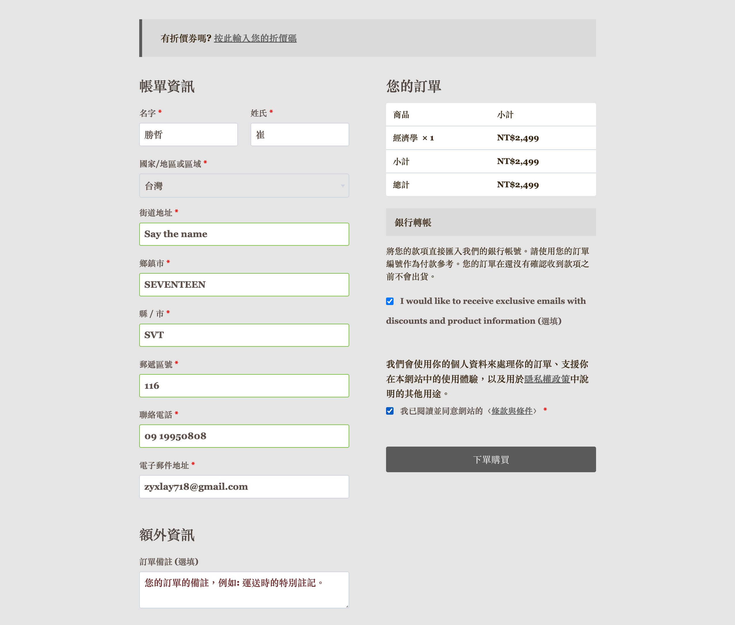This screenshot has height=625, width=735.
Task: Click the 聯絡電話 phone number field
Action: (244, 436)
